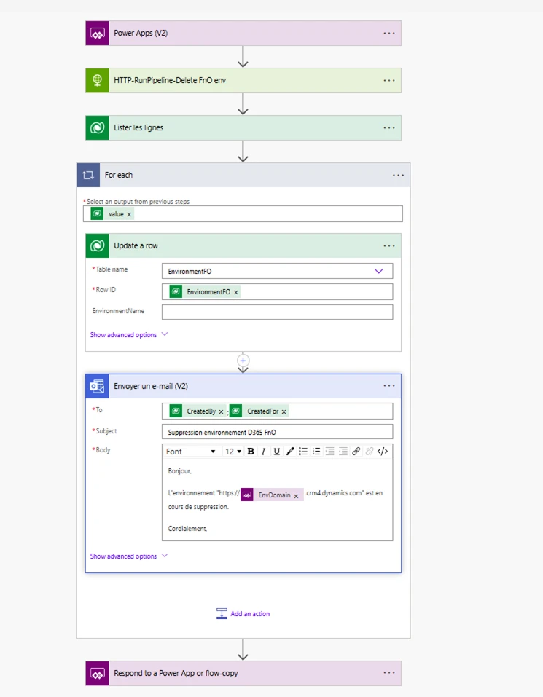Click the EnvironmentName input field
543x697 pixels.
point(277,312)
